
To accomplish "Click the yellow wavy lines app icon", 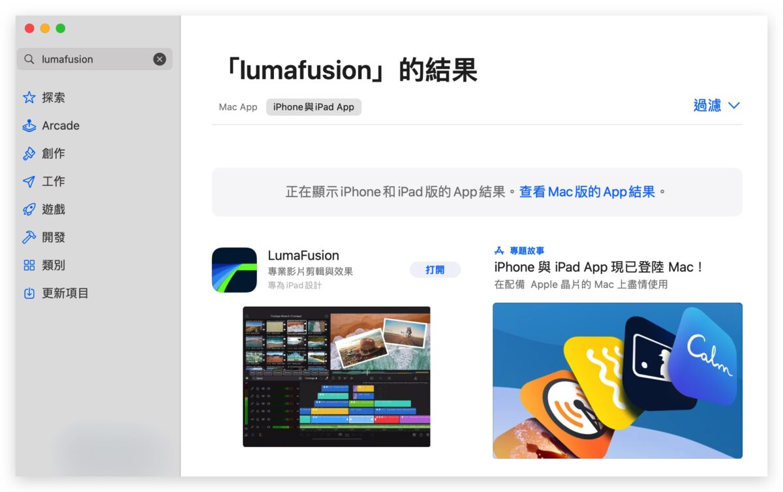I will pyautogui.click(x=598, y=381).
